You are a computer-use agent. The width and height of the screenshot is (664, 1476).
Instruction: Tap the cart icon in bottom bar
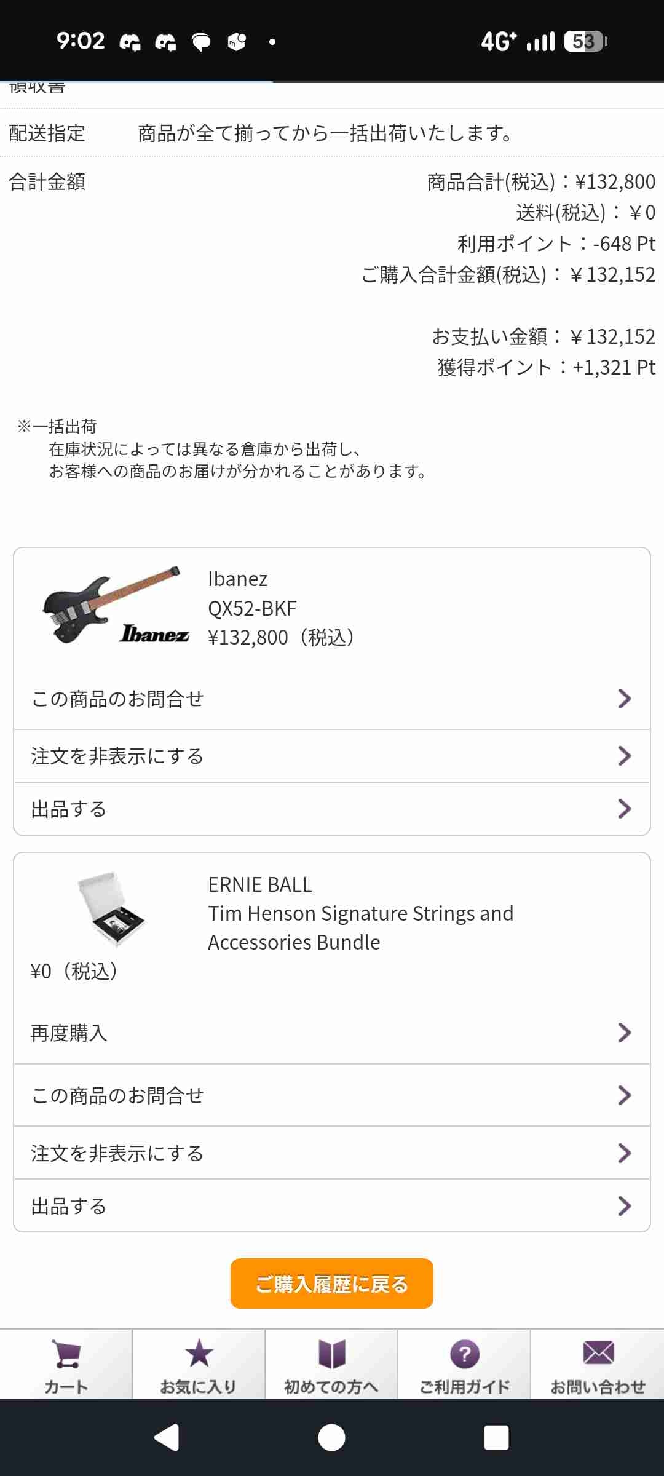66,1354
